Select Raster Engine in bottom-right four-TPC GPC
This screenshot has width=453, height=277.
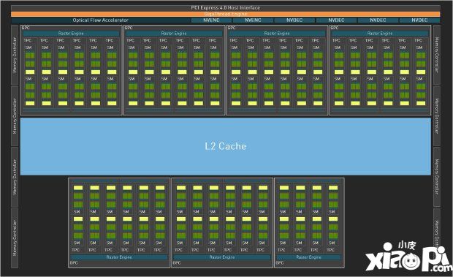click(309, 257)
